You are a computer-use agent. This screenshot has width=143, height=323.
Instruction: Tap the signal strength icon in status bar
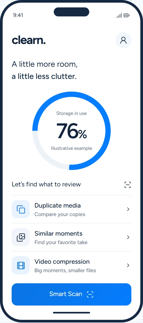(x=119, y=16)
